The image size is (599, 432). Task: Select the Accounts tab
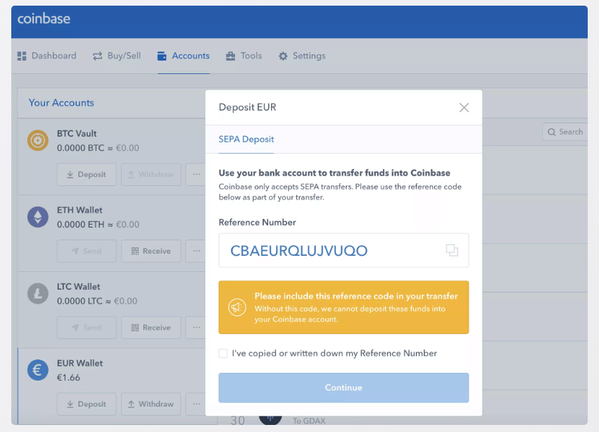click(184, 56)
